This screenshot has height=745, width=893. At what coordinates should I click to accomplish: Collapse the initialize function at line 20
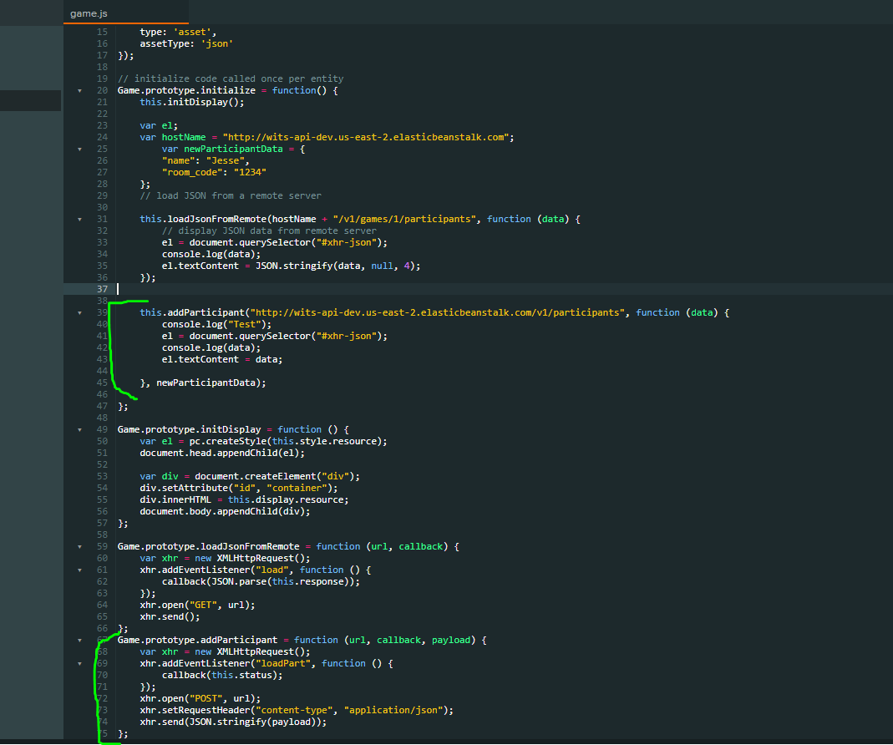(79, 90)
